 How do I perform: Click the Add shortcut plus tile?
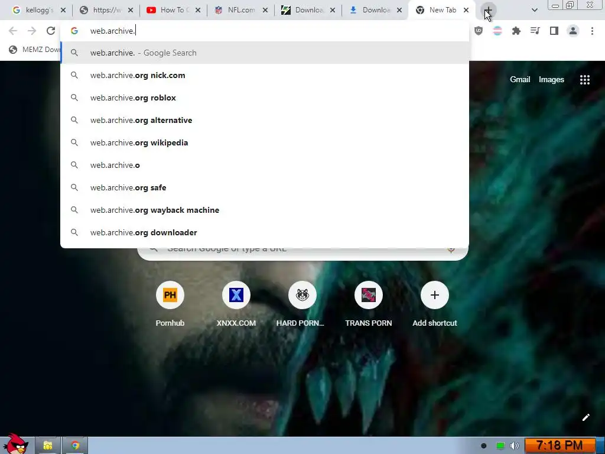(434, 304)
